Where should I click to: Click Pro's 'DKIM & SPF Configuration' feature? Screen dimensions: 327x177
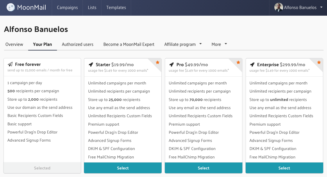192,149
